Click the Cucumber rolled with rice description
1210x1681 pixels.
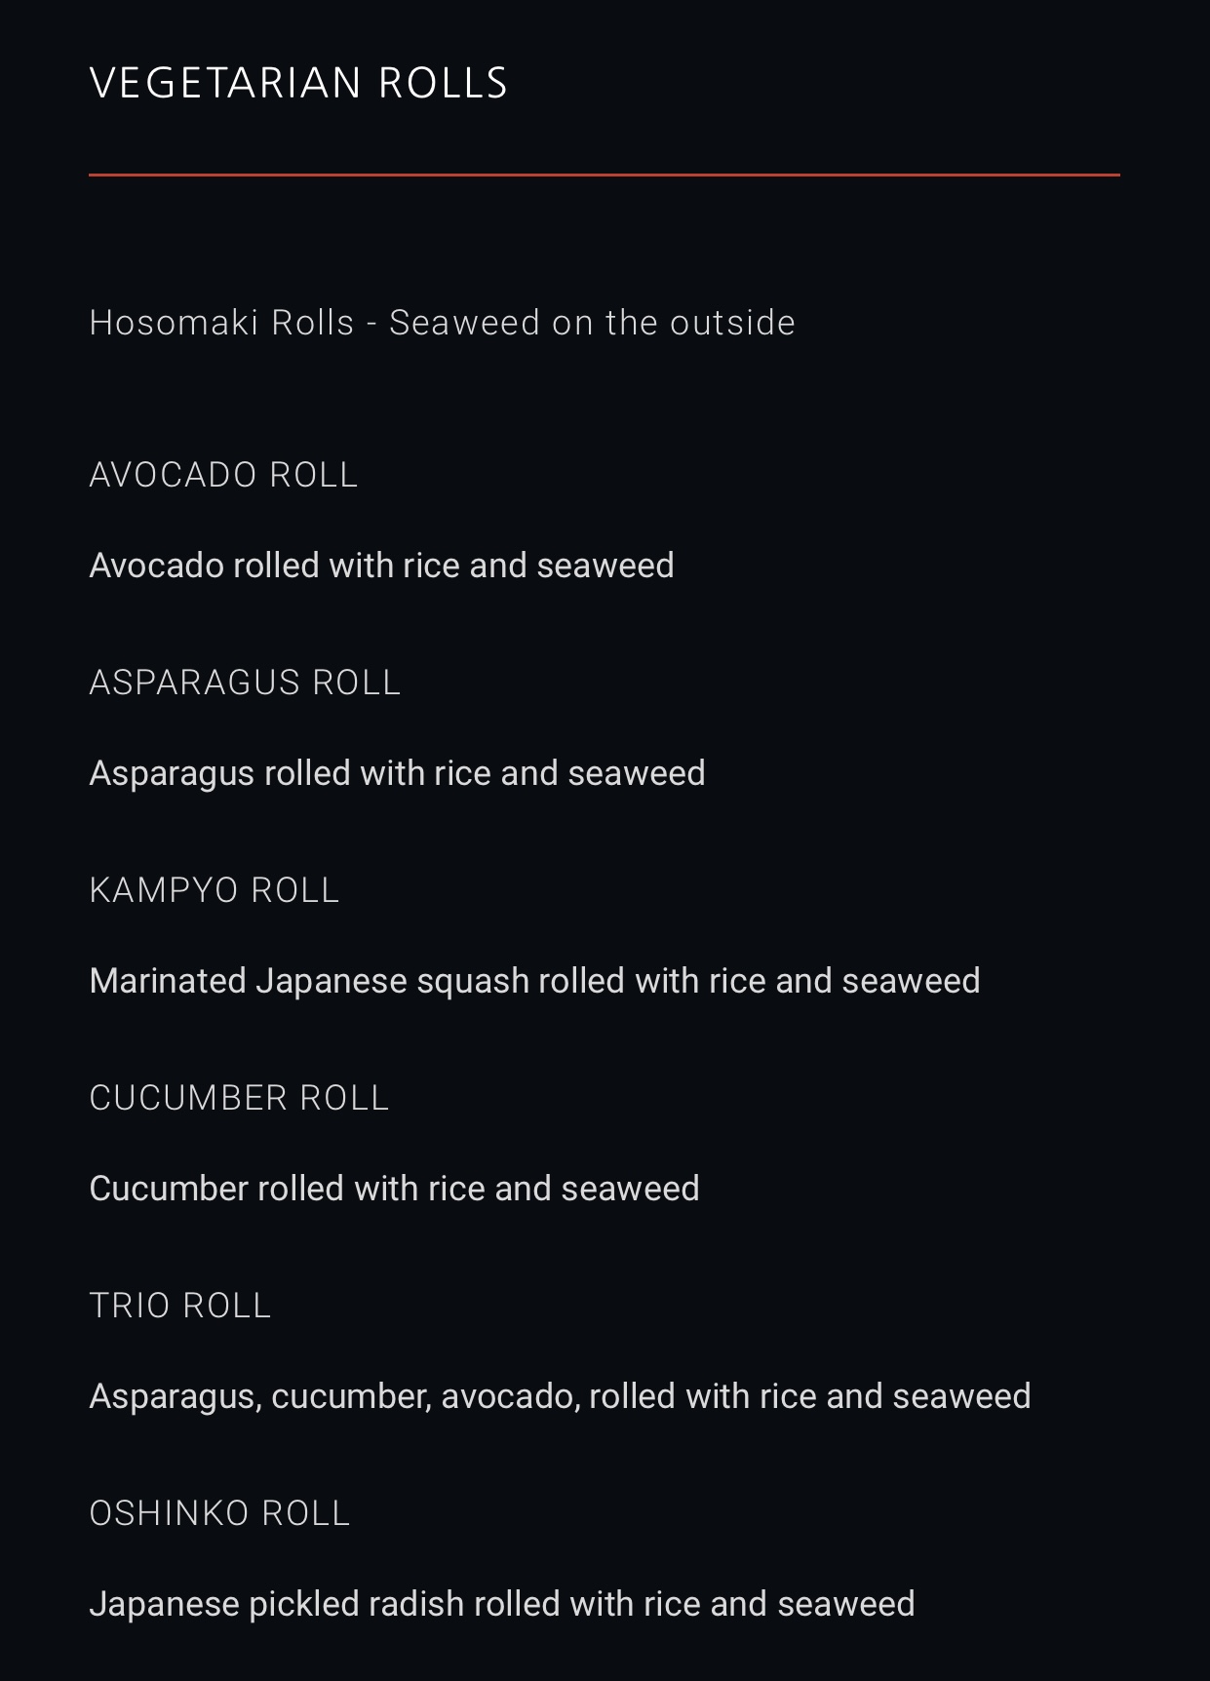click(394, 1189)
